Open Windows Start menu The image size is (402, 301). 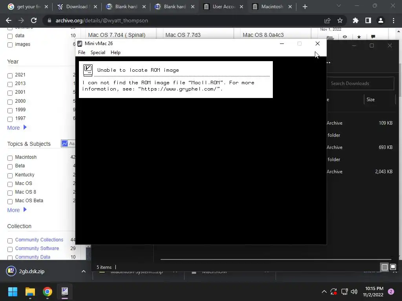[13, 292]
